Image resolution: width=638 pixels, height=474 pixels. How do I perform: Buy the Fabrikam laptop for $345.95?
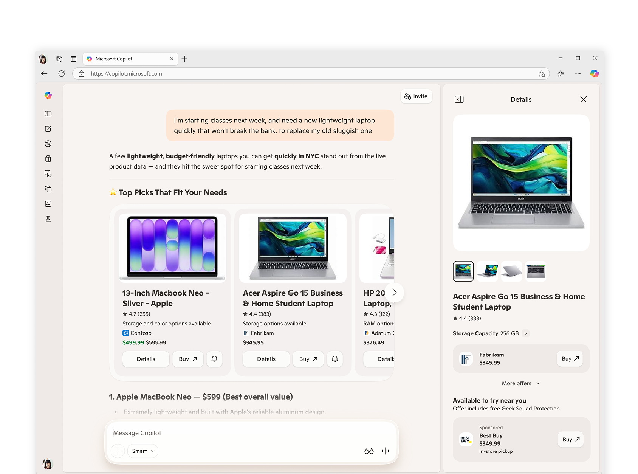(x=570, y=359)
